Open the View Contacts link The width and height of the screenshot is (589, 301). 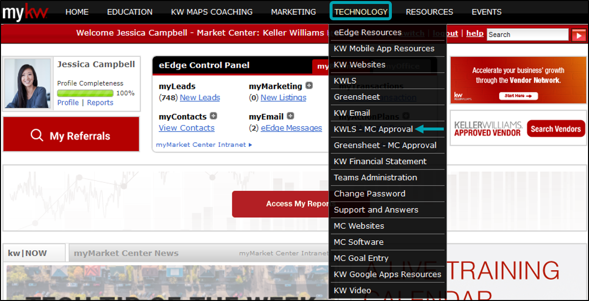pyautogui.click(x=187, y=128)
